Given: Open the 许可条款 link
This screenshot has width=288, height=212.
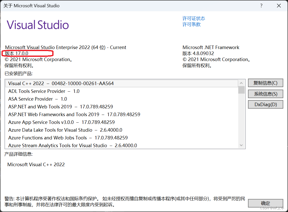Looking at the screenshot, I should (191, 25).
